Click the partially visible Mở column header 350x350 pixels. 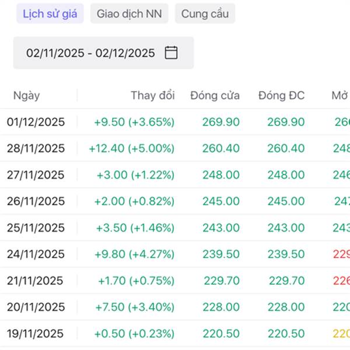[340, 96]
